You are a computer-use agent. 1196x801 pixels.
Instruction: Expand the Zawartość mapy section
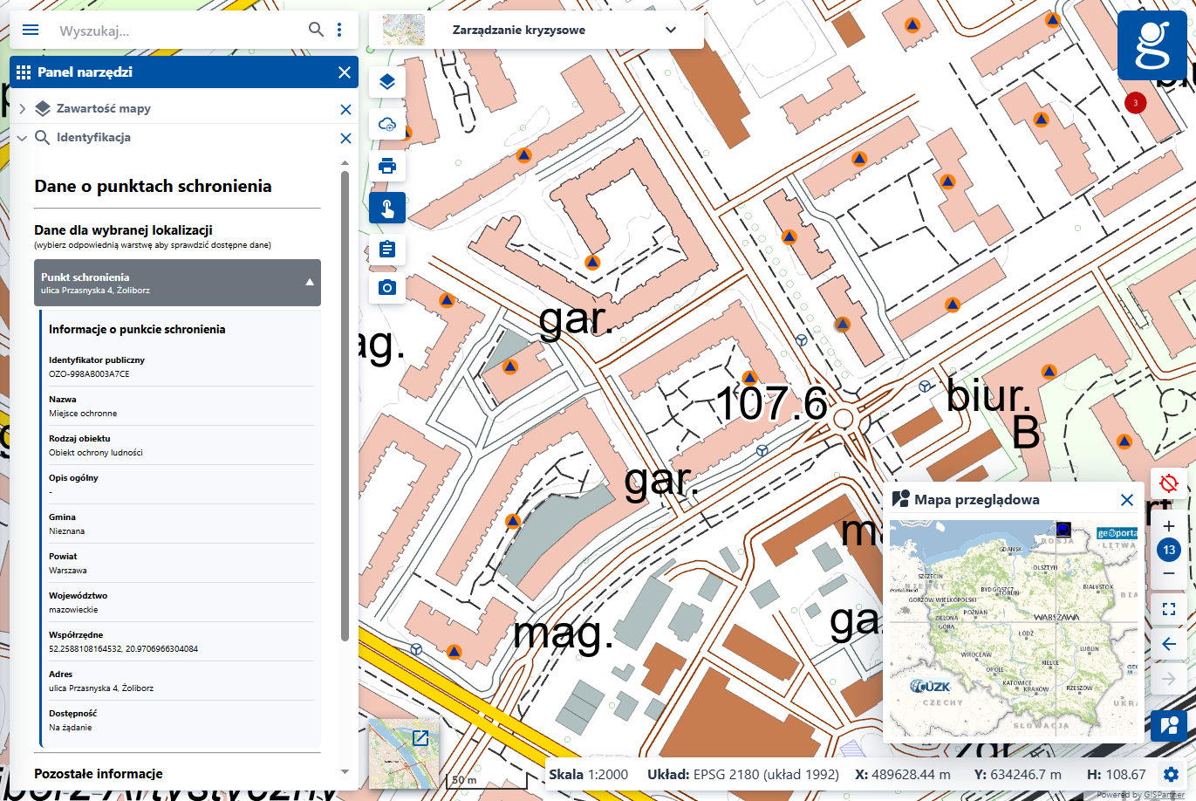[x=22, y=109]
